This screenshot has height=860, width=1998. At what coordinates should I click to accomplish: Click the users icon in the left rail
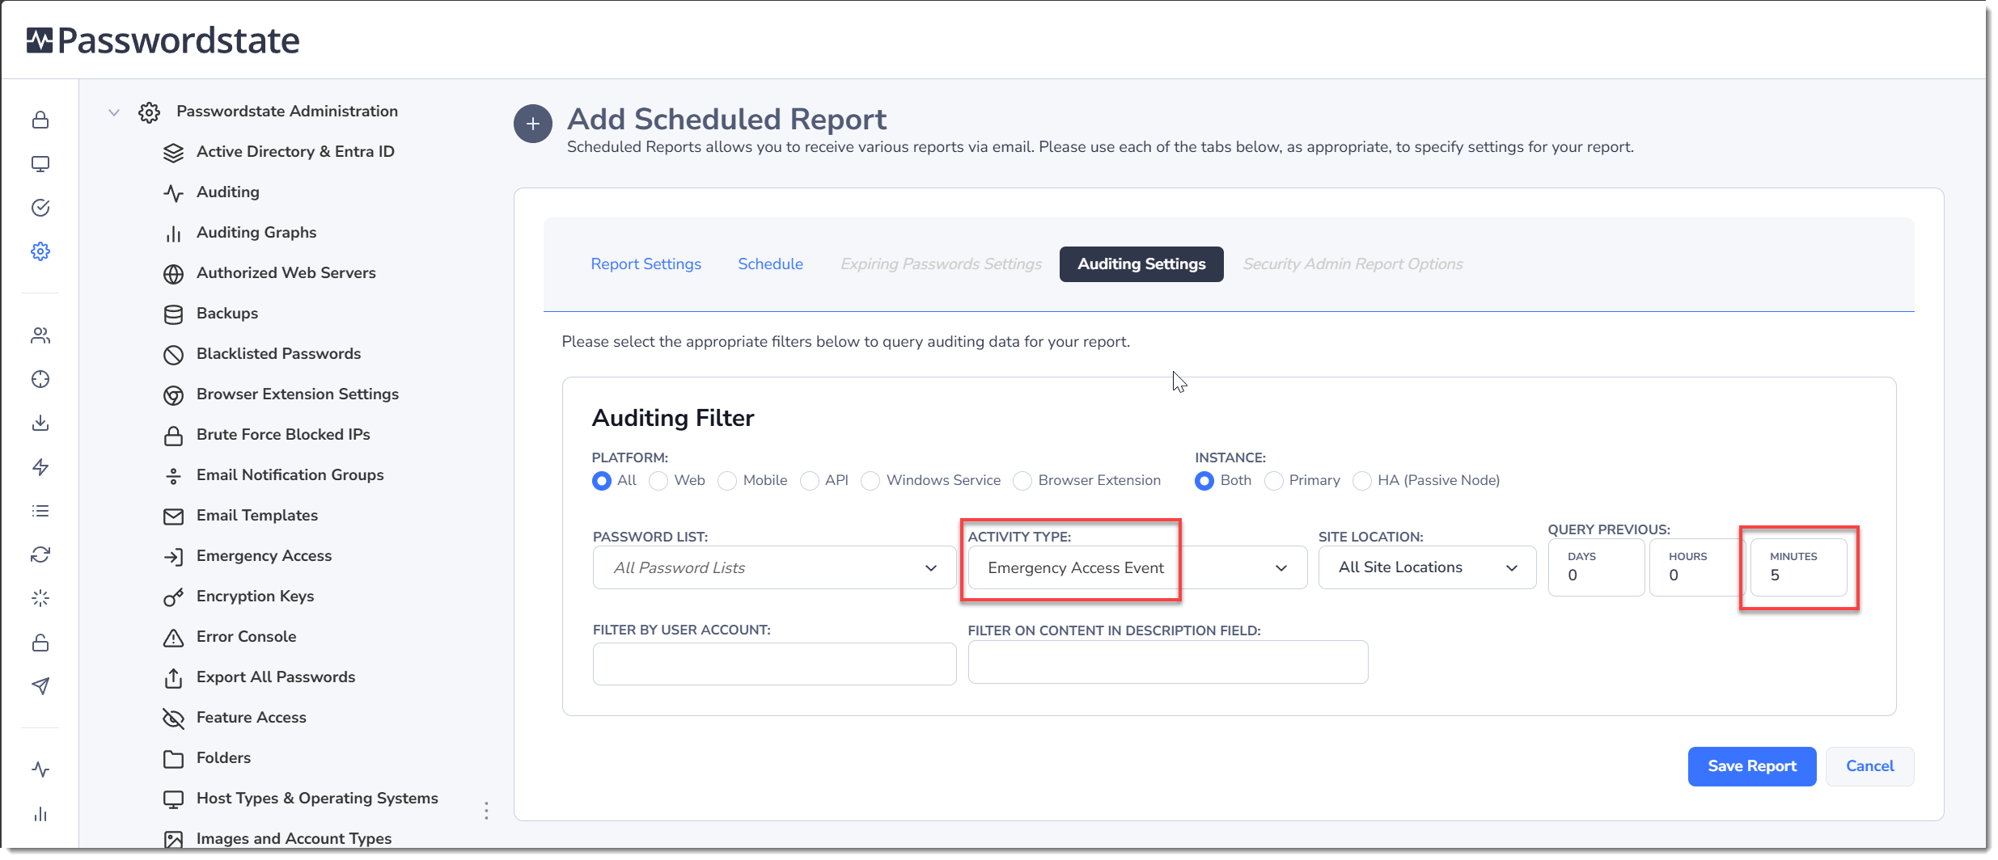[40, 335]
